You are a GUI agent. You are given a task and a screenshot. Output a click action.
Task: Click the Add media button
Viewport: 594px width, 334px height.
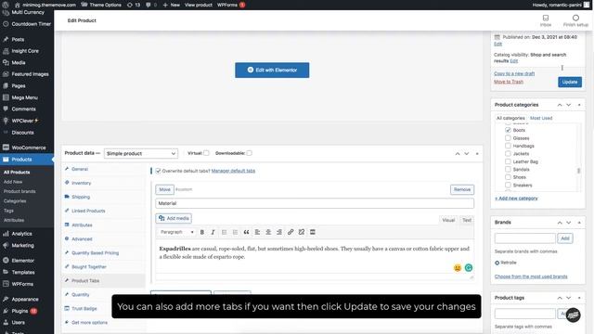coord(174,219)
